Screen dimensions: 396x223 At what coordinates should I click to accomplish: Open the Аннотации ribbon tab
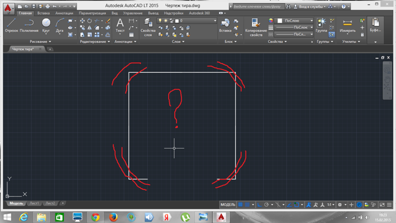click(64, 13)
